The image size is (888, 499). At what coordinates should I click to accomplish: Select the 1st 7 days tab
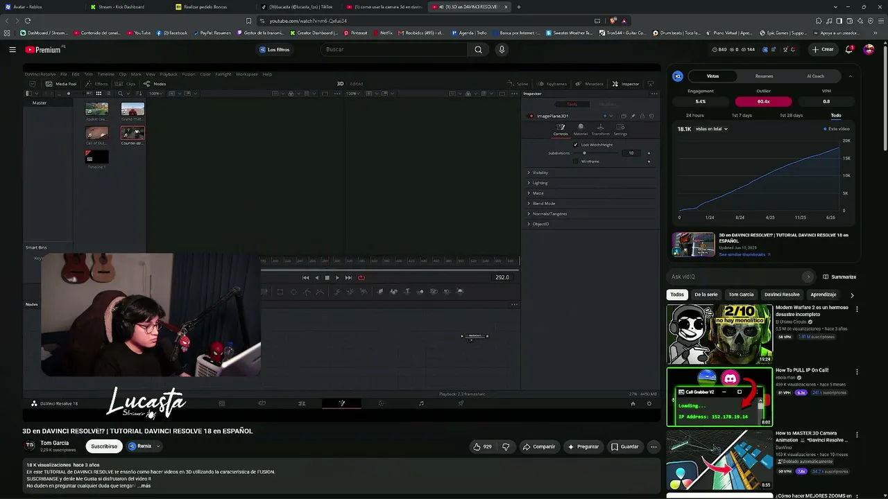[x=742, y=115]
